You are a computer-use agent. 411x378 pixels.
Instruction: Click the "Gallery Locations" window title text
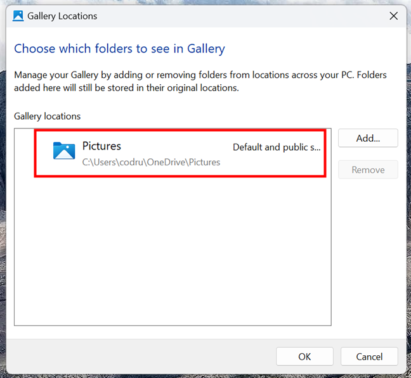(x=62, y=15)
